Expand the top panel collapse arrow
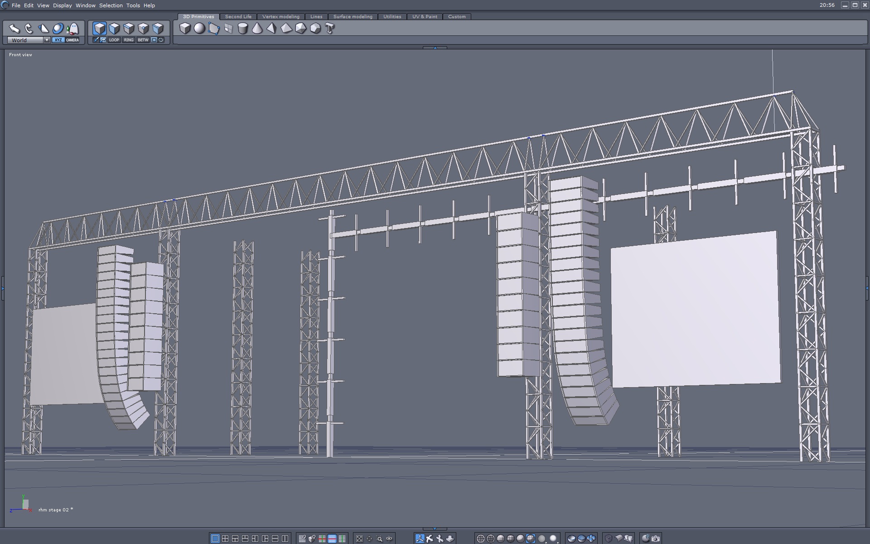870x544 pixels. tap(435, 48)
